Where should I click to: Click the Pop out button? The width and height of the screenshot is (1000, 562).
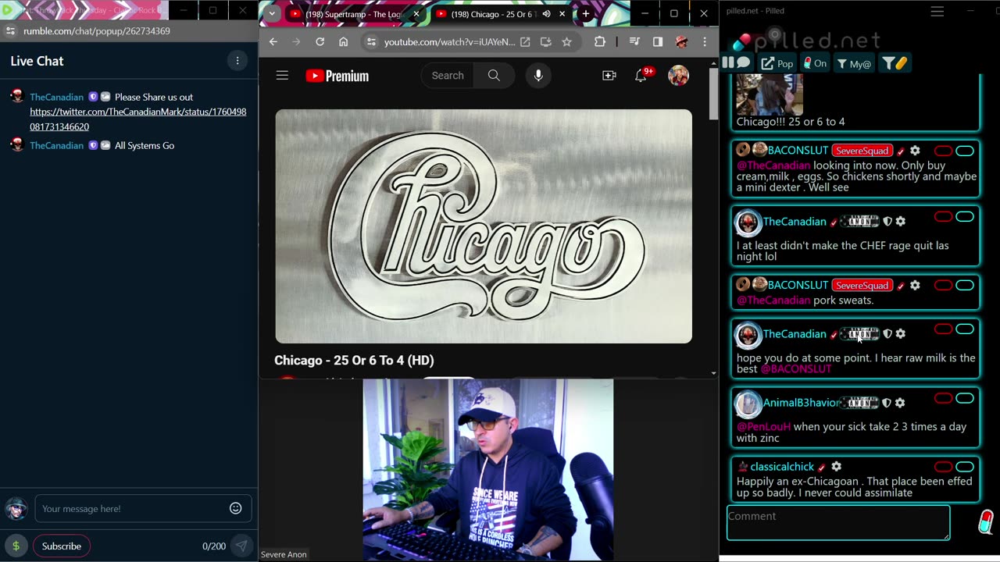(x=777, y=63)
